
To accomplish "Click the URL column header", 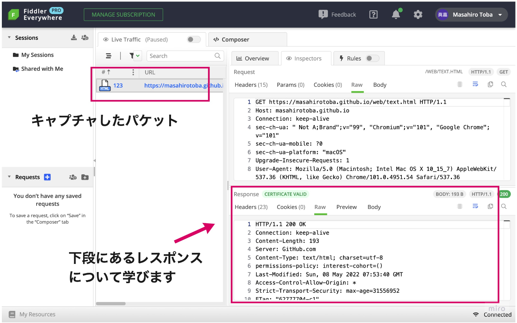I will click(x=150, y=72).
